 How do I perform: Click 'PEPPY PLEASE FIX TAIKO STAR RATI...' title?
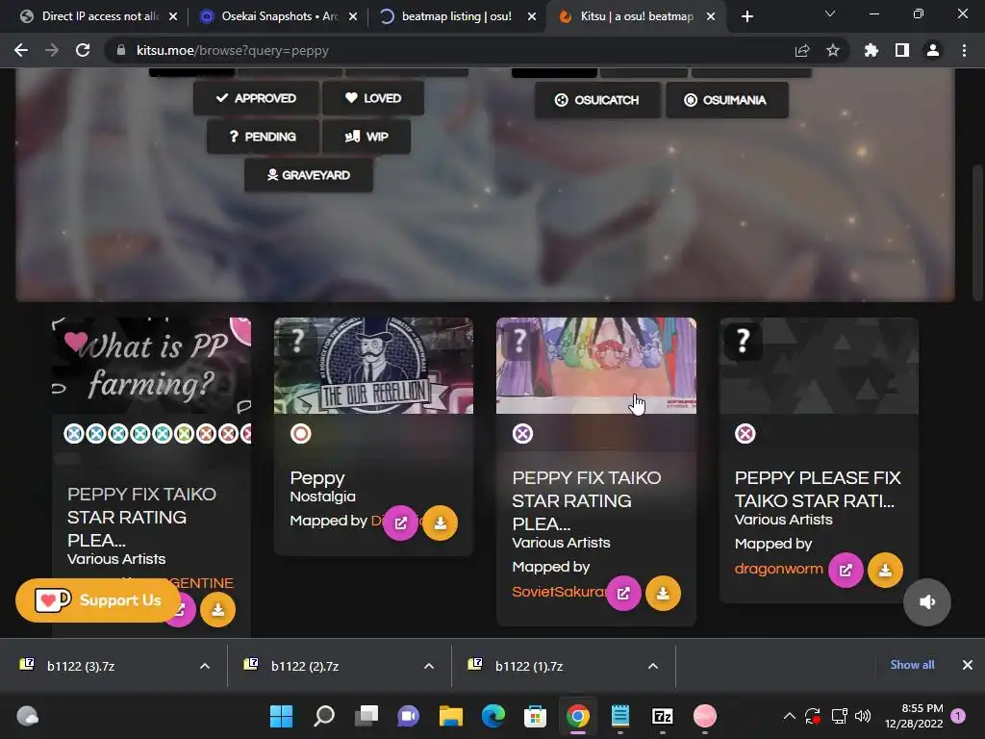coord(818,489)
